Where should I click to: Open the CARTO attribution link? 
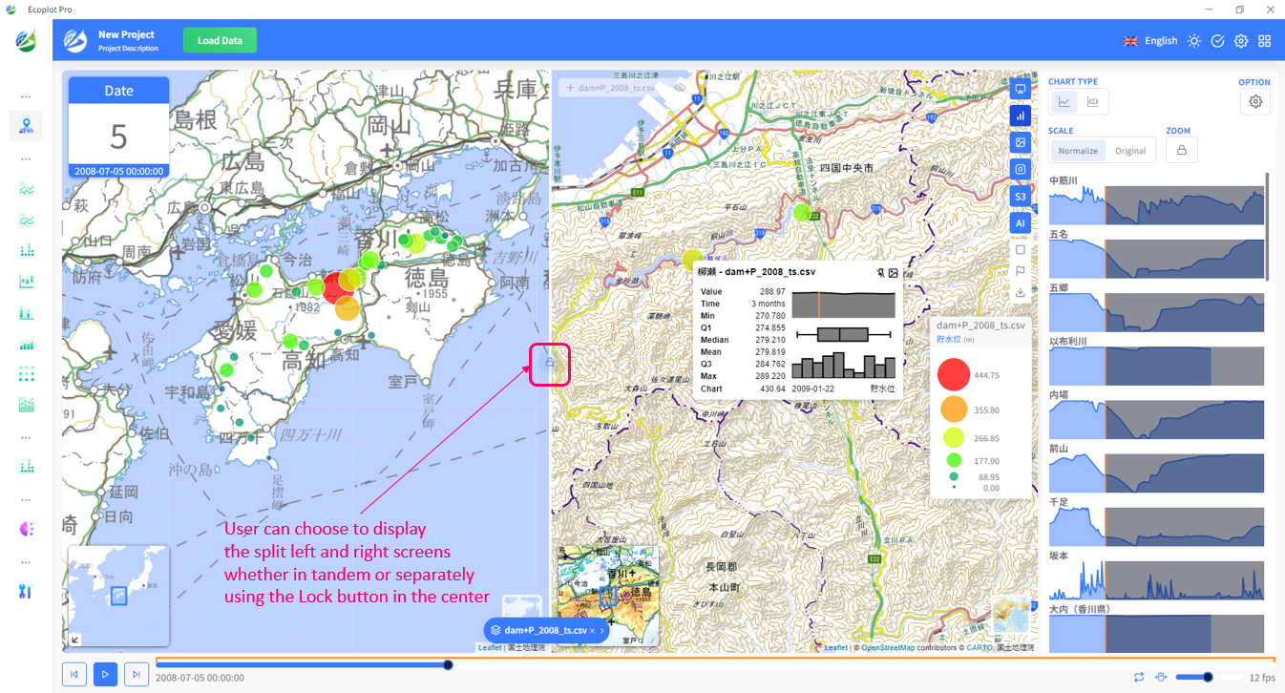(980, 648)
